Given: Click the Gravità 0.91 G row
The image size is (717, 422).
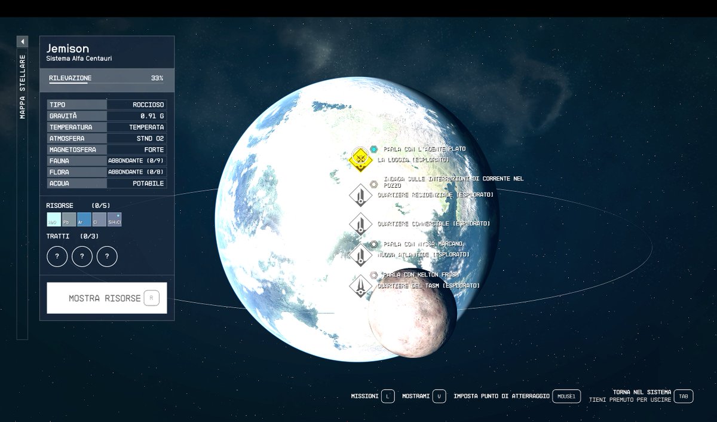Looking at the screenshot, I should [107, 116].
